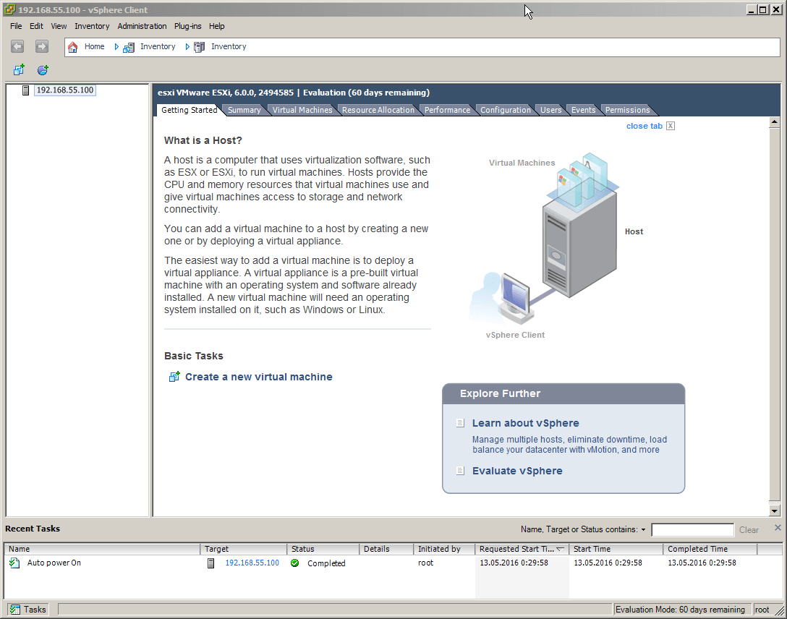Expand the arrow after Home in breadcrumb
The image size is (787, 619).
(x=116, y=47)
